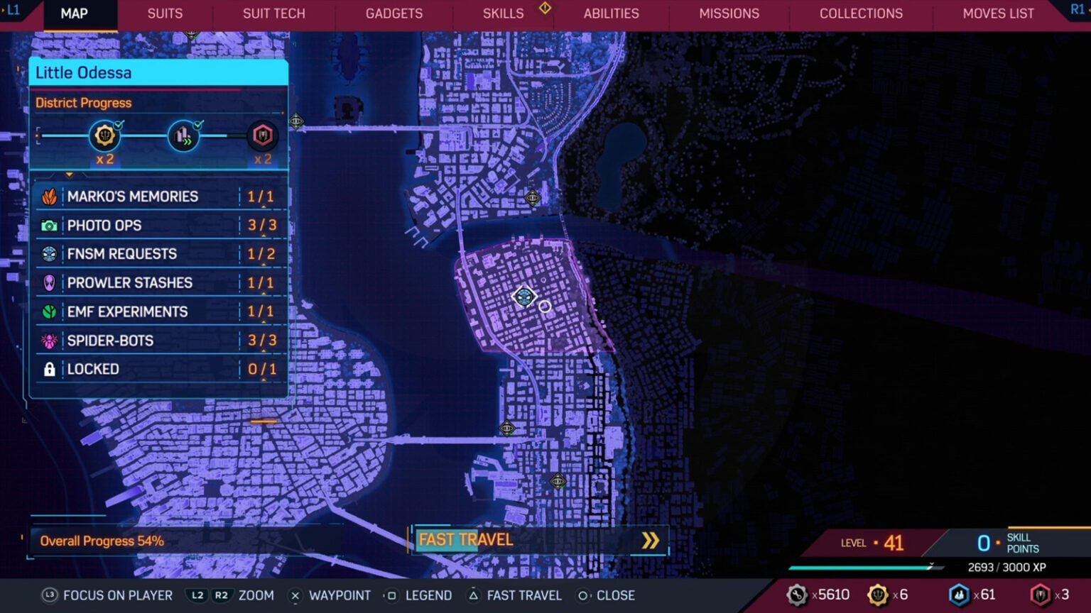Click the map marker on the upper bridge
The height and width of the screenshot is (613, 1091).
coord(296,121)
